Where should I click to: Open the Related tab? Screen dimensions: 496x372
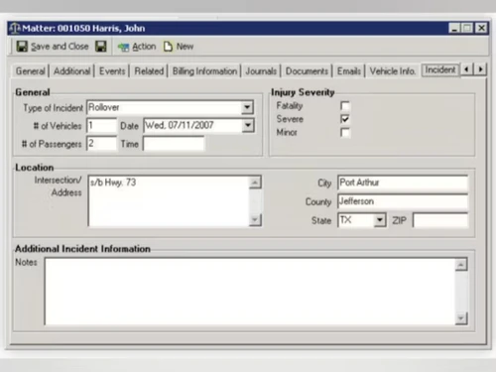coord(149,71)
